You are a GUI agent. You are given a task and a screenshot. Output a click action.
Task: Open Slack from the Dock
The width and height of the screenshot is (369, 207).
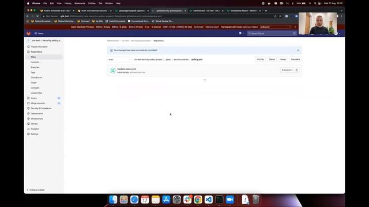[187, 200]
